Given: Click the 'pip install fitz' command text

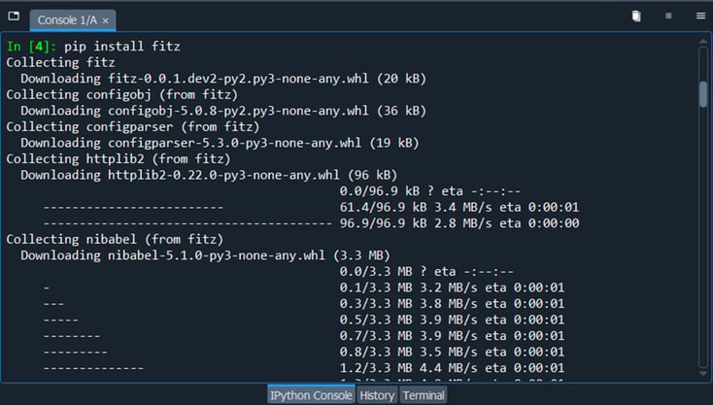Looking at the screenshot, I should coord(122,47).
